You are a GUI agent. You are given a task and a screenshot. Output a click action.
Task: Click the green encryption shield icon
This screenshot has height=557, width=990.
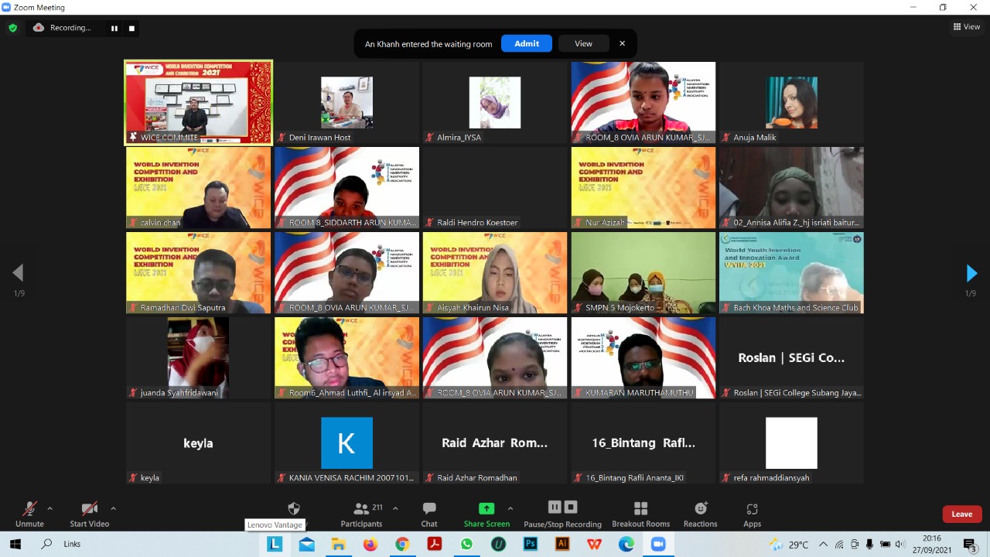[12, 28]
